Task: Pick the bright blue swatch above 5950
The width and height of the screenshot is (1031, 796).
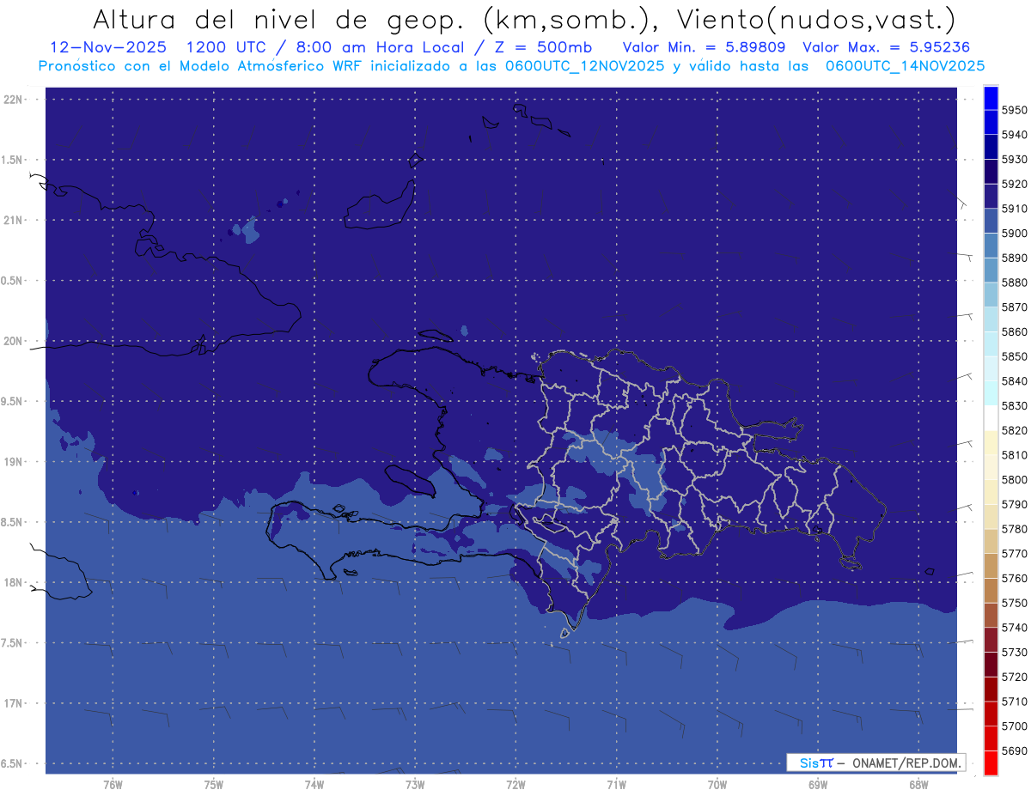Action: tap(991, 98)
